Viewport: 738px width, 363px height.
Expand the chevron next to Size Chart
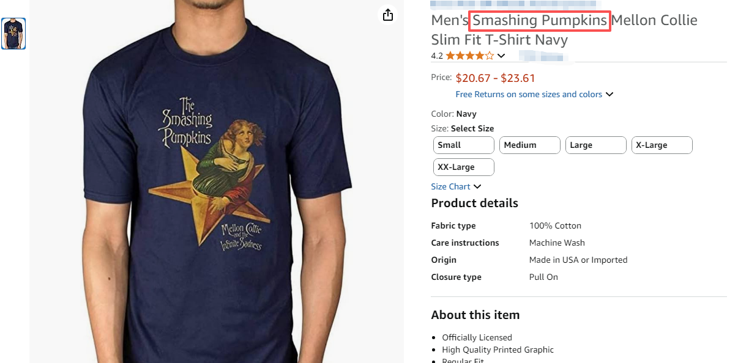pyautogui.click(x=477, y=186)
